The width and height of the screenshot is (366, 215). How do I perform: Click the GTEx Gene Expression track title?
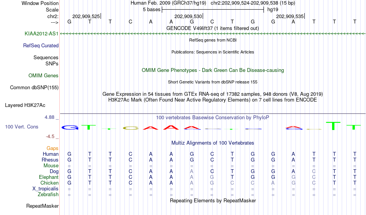coord(213,94)
